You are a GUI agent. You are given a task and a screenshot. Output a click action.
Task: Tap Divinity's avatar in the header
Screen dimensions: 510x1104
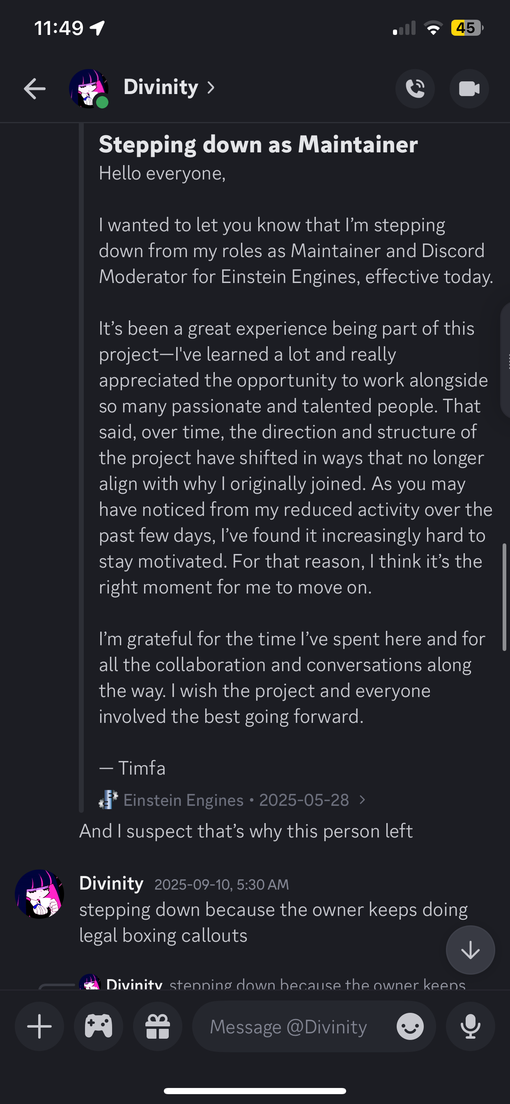coord(88,89)
